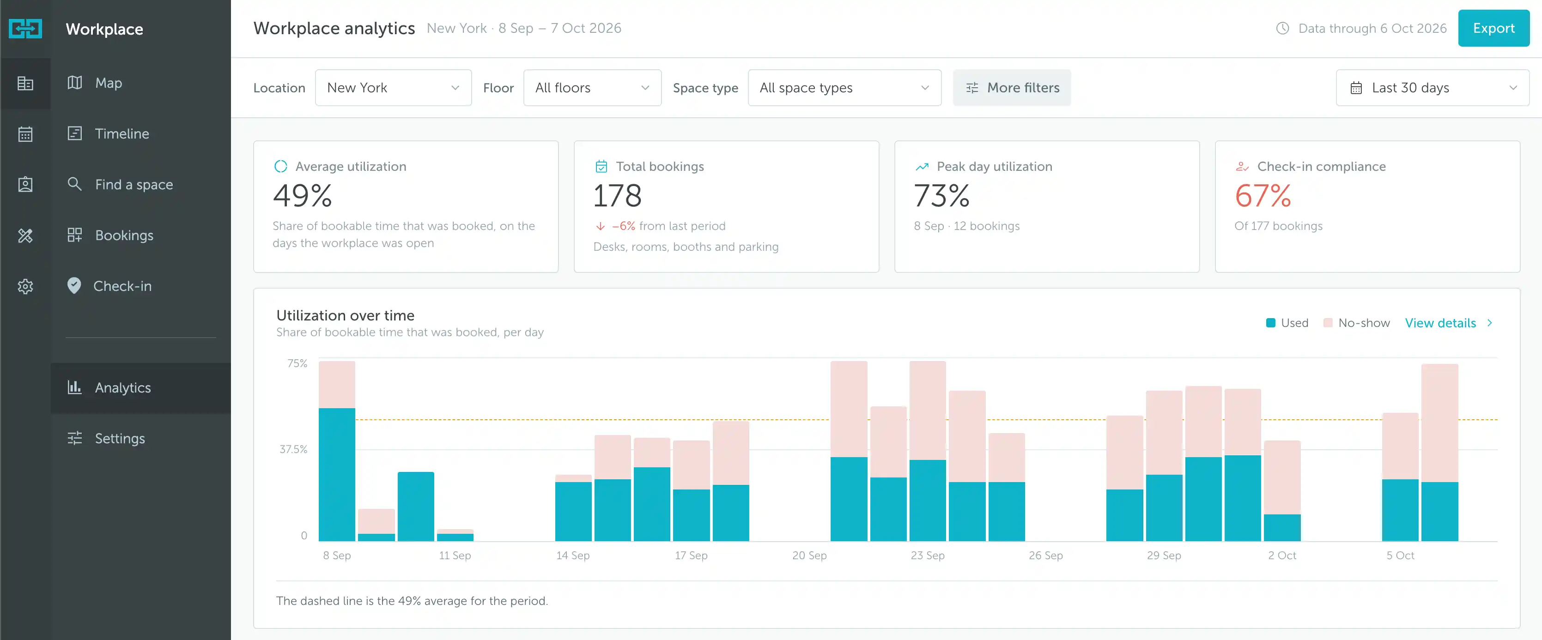Click the 67% check-in compliance value
The image size is (1542, 640).
(1263, 196)
